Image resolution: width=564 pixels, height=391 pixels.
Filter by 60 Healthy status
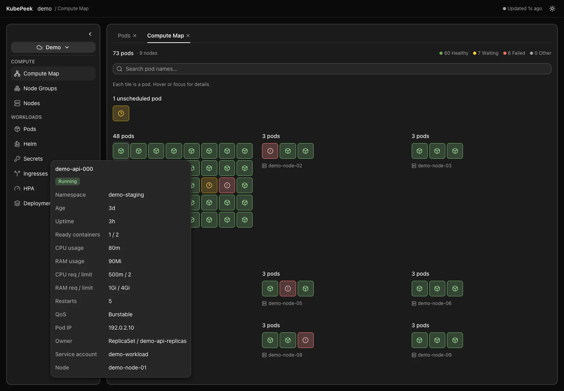click(x=454, y=53)
